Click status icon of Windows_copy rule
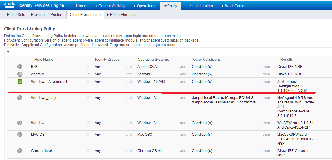 [x=20, y=98]
